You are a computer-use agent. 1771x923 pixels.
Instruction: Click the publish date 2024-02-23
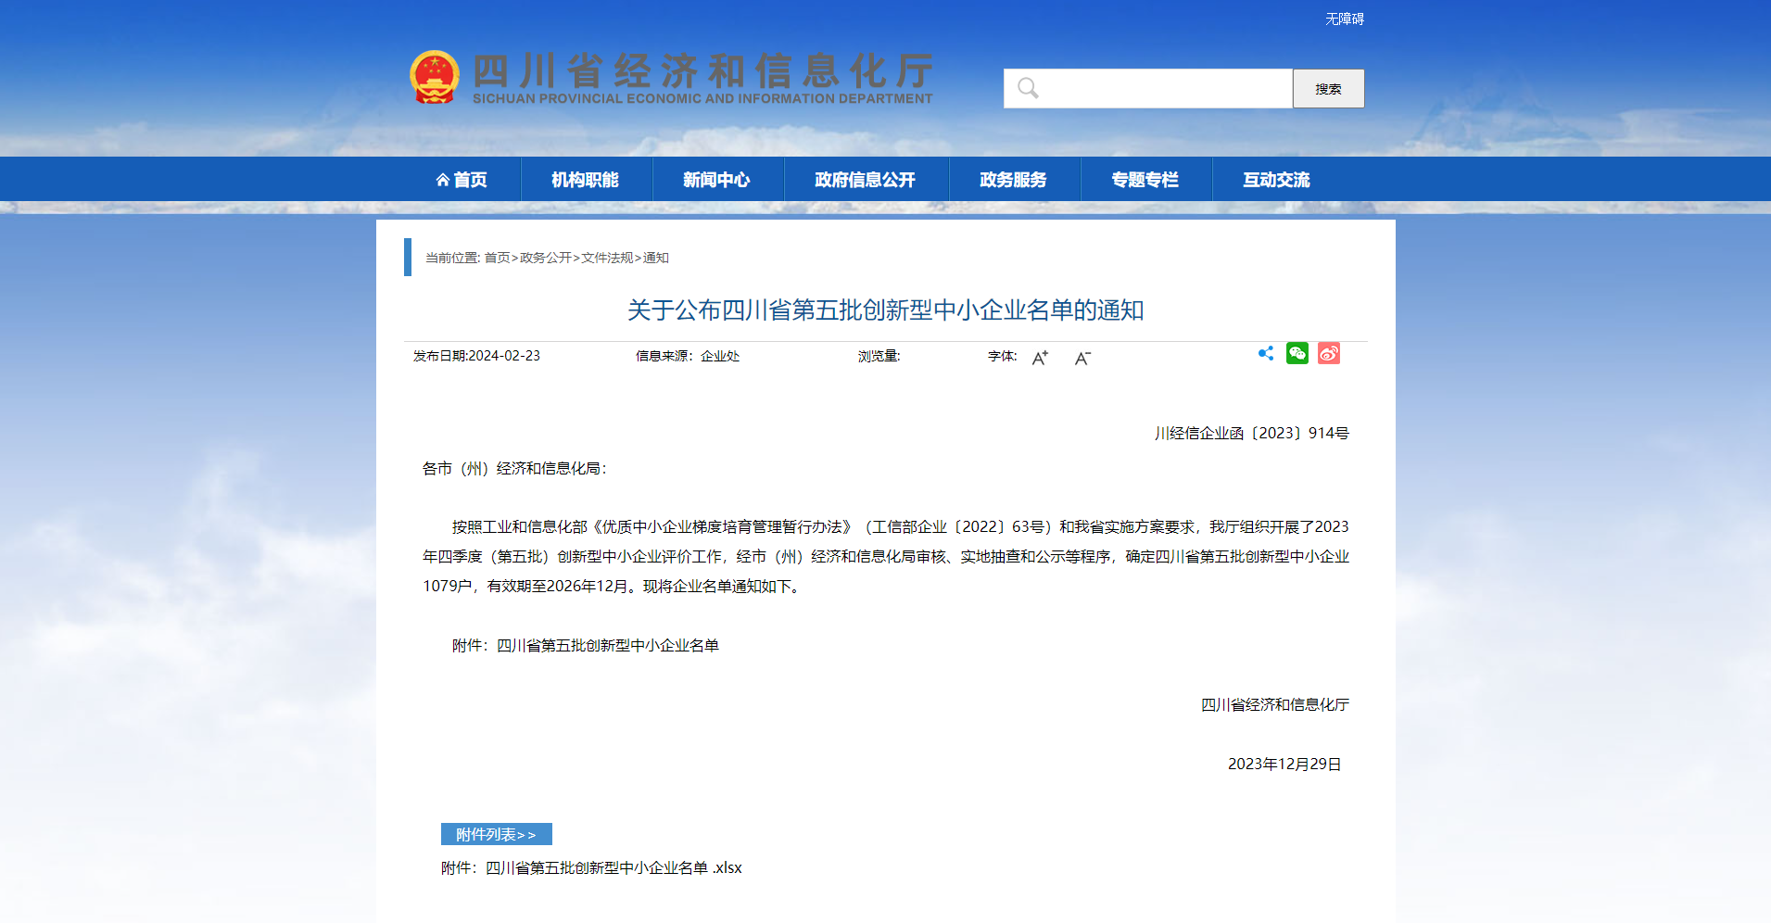[x=504, y=356]
